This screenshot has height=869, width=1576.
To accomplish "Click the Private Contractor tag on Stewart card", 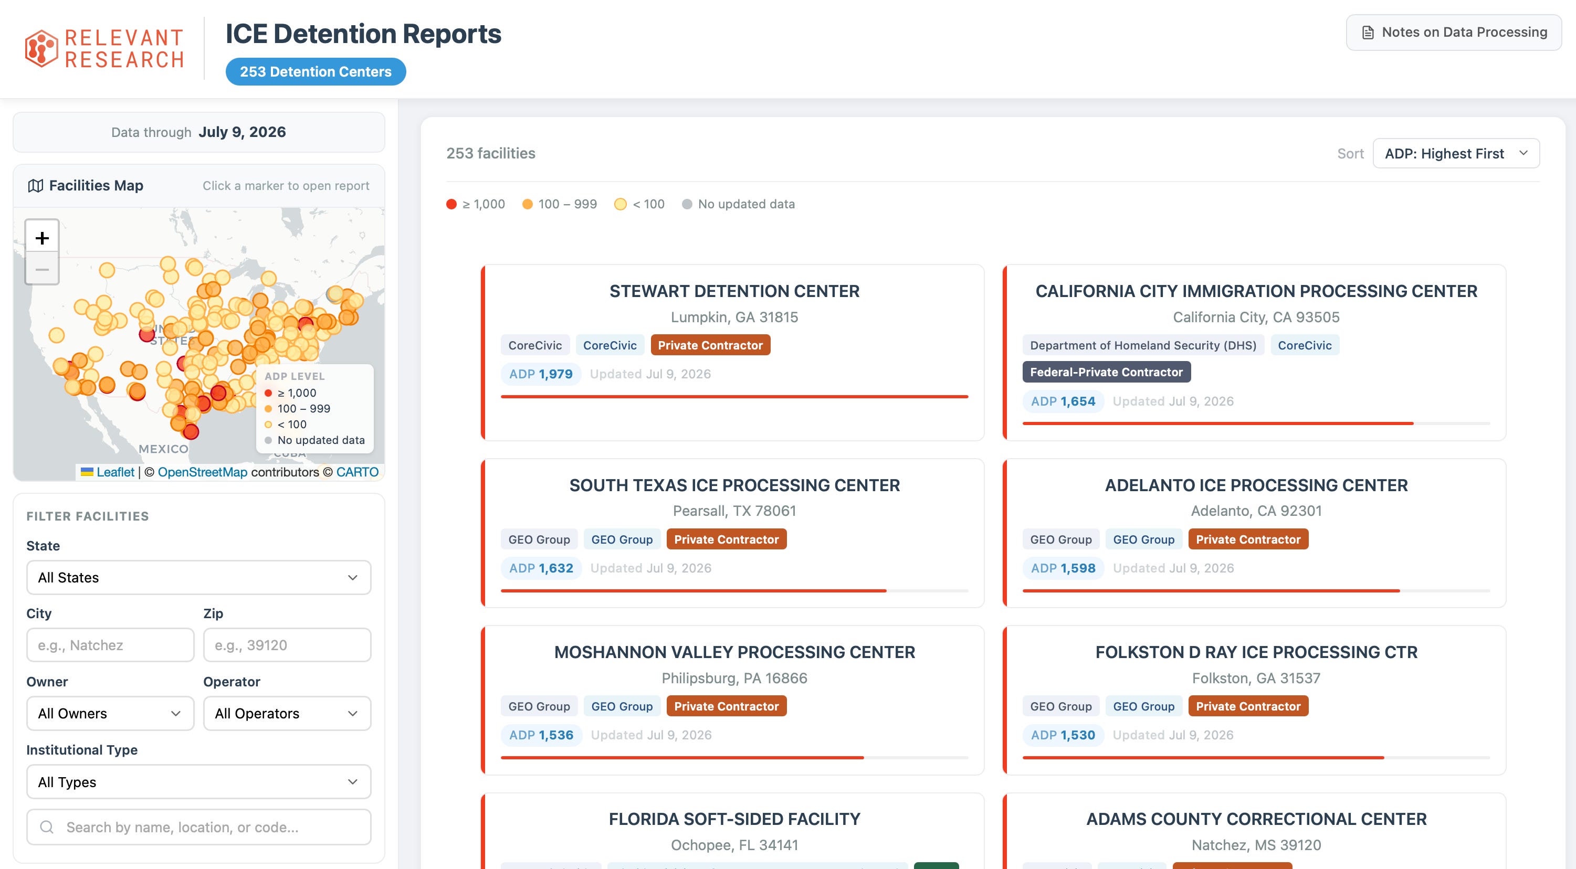I will click(x=710, y=345).
